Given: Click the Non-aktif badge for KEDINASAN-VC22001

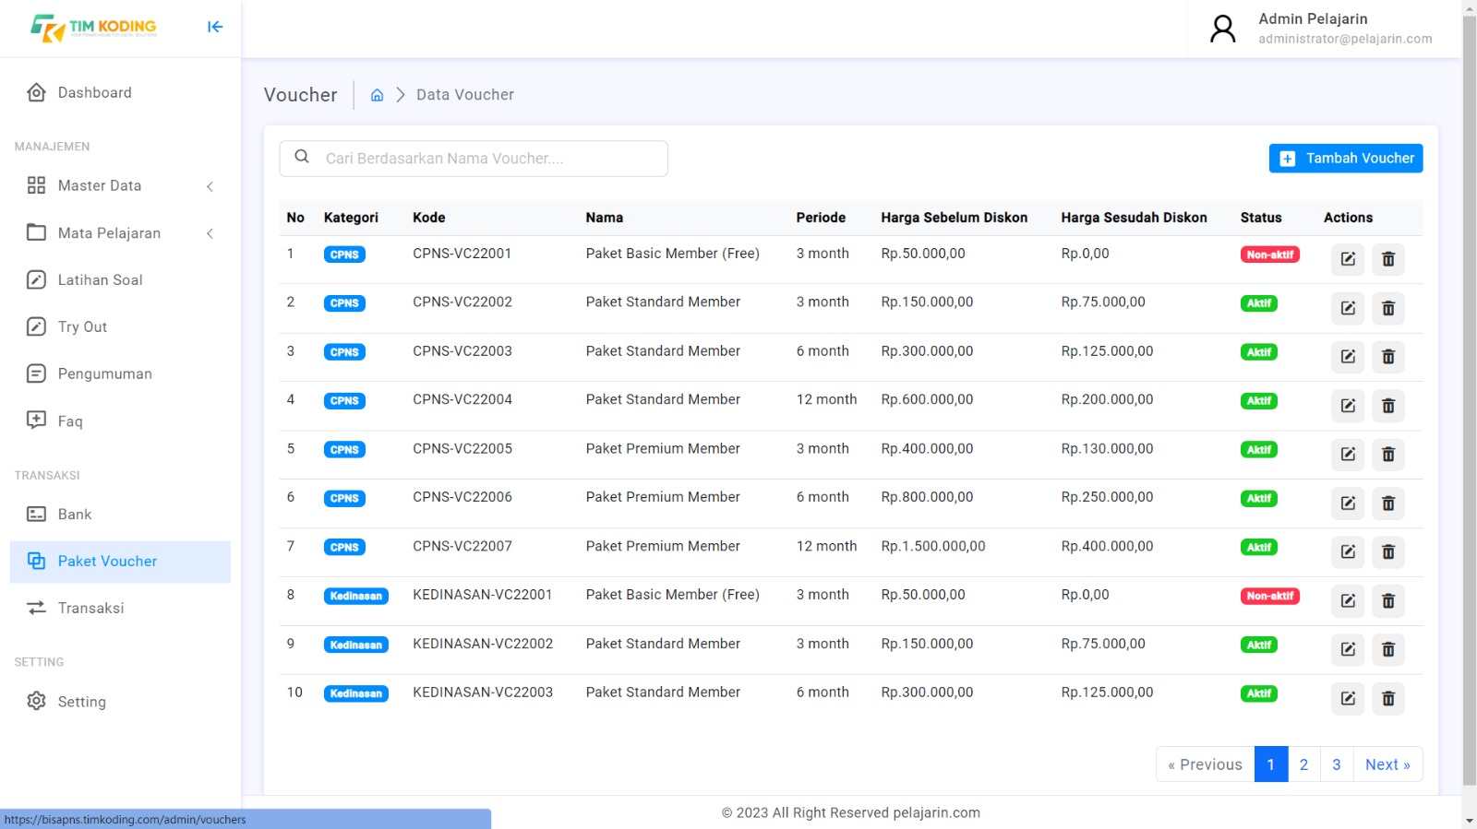Looking at the screenshot, I should point(1270,597).
